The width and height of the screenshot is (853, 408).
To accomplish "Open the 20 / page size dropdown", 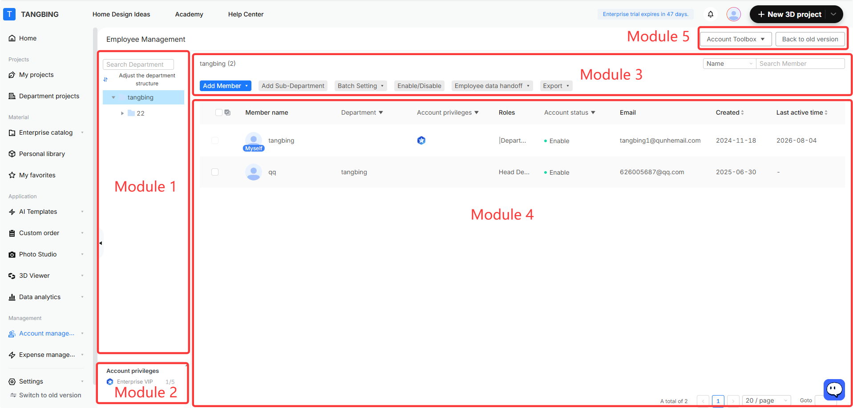I will click(766, 400).
